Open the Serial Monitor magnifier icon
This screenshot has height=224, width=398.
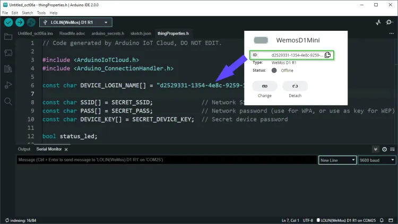pyautogui.click(x=391, y=22)
